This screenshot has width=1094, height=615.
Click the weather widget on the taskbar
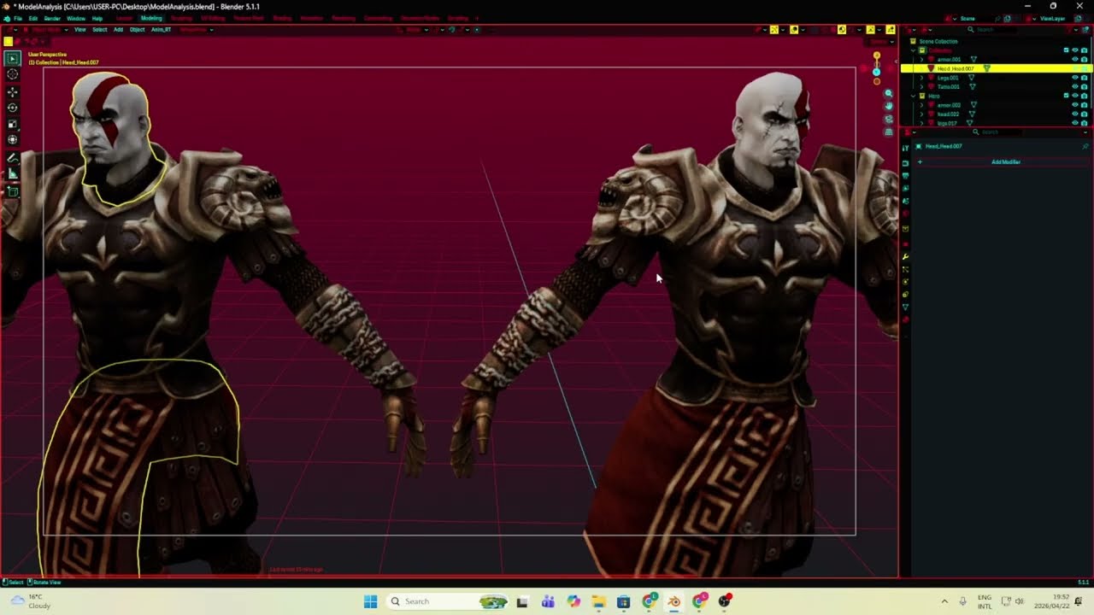coord(30,601)
